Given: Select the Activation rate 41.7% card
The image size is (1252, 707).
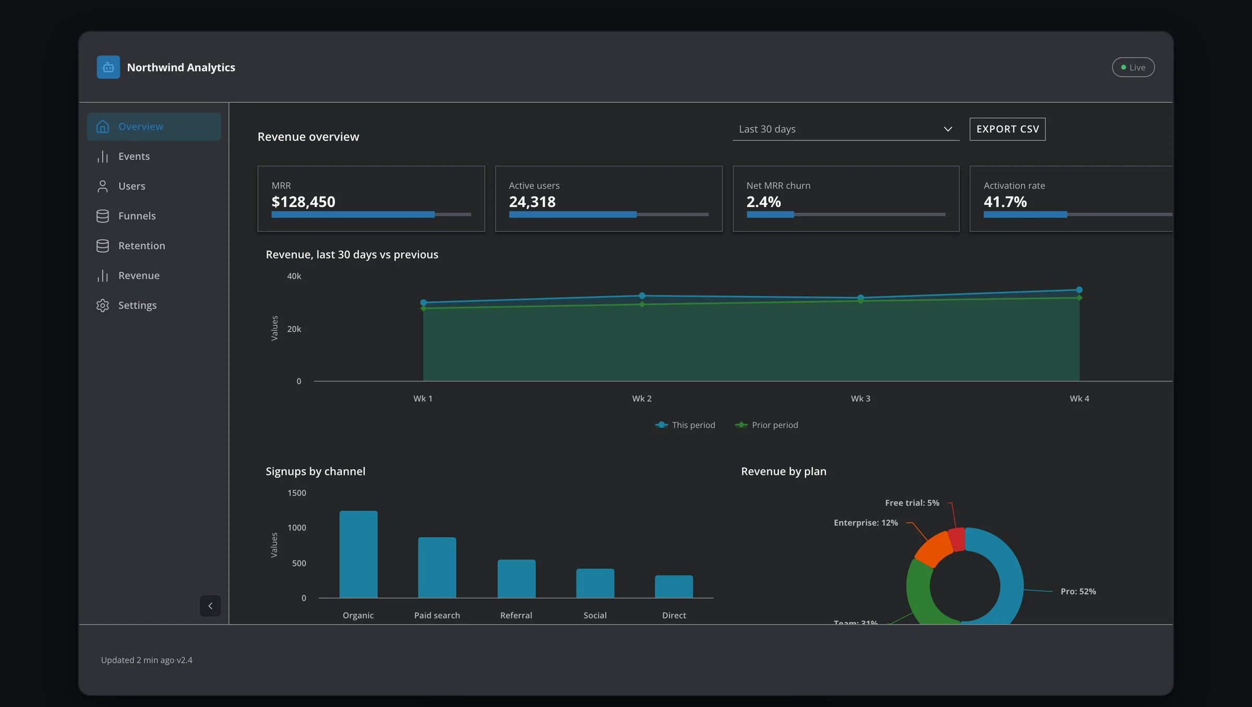Looking at the screenshot, I should [x=1071, y=199].
